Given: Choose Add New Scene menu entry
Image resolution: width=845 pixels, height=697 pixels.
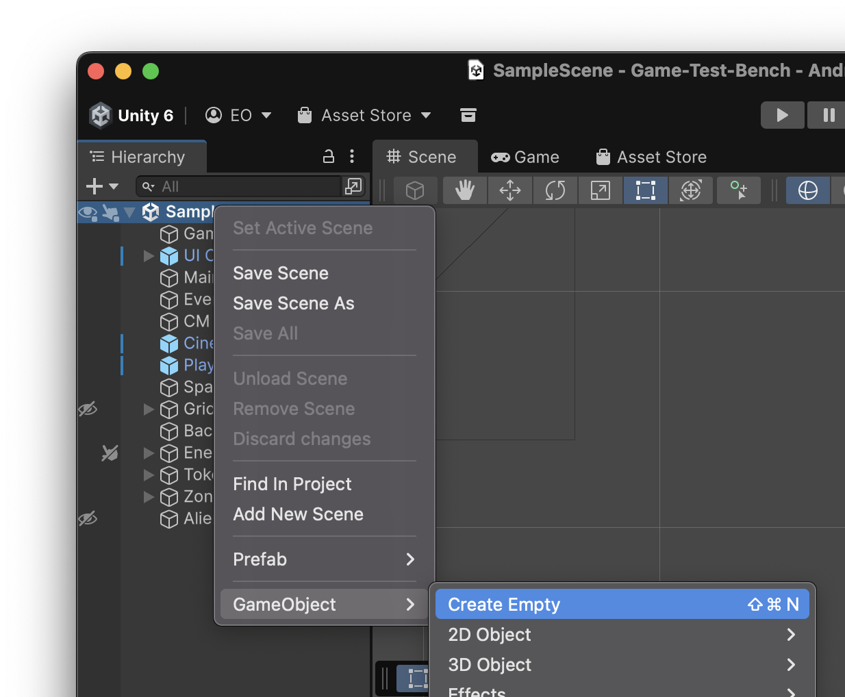Looking at the screenshot, I should click(299, 514).
